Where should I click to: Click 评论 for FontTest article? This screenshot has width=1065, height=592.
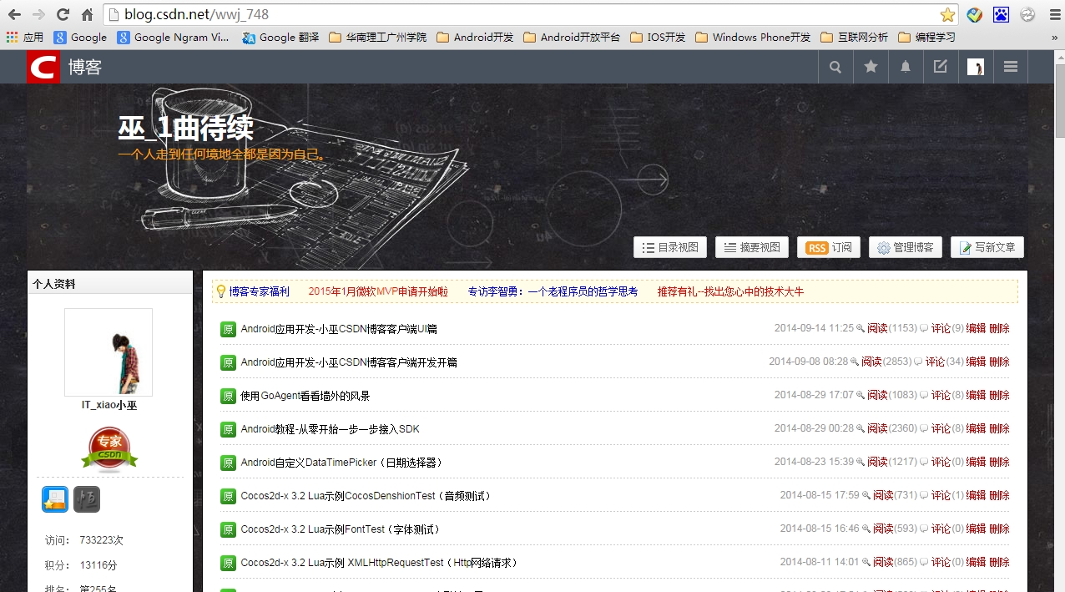tap(941, 529)
